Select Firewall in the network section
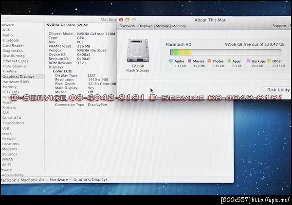This screenshot has width=292, height=205. pos(9,138)
